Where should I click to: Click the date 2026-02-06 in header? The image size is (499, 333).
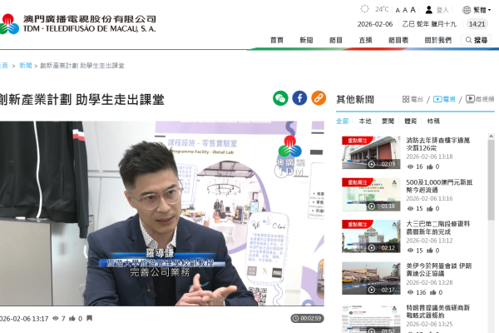coord(375,24)
